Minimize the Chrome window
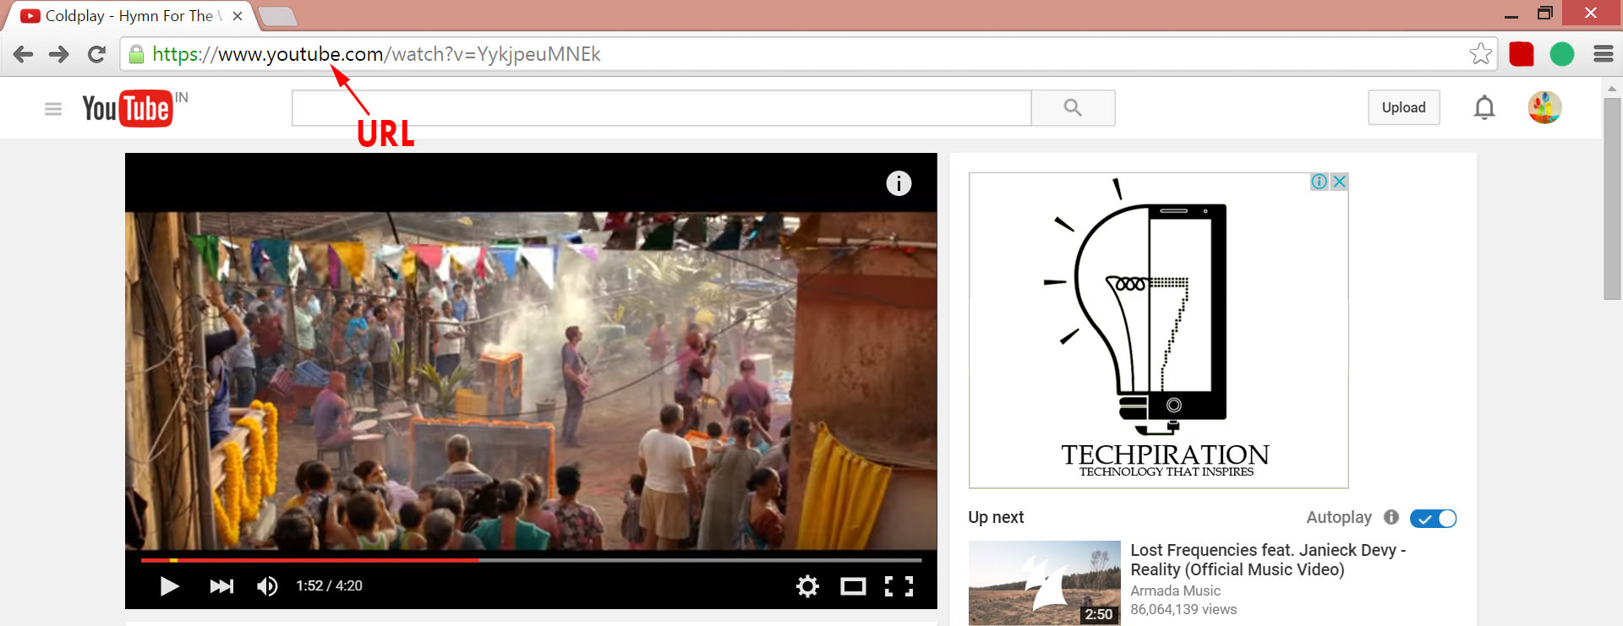The height and width of the screenshot is (626, 1623). (1511, 15)
